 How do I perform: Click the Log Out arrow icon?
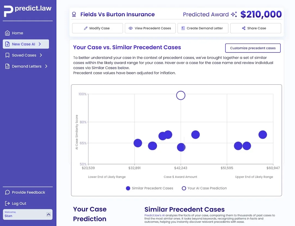coord(7,204)
